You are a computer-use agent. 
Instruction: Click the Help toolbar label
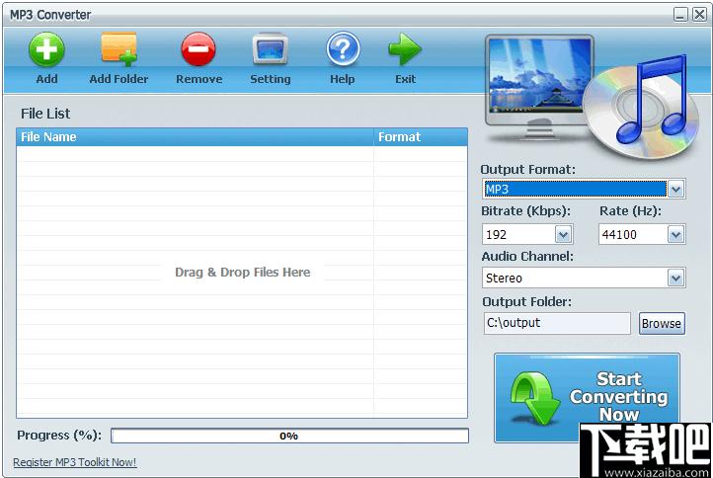(x=343, y=79)
